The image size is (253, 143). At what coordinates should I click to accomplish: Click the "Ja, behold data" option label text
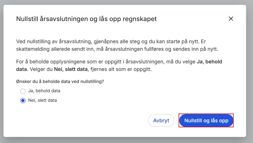[44, 91]
